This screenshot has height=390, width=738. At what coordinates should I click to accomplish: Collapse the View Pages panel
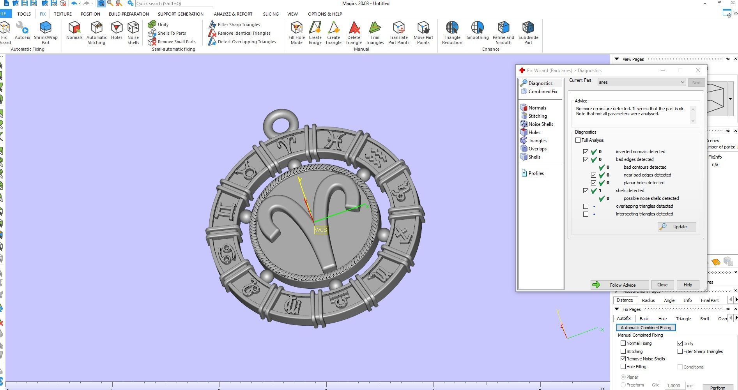[617, 59]
